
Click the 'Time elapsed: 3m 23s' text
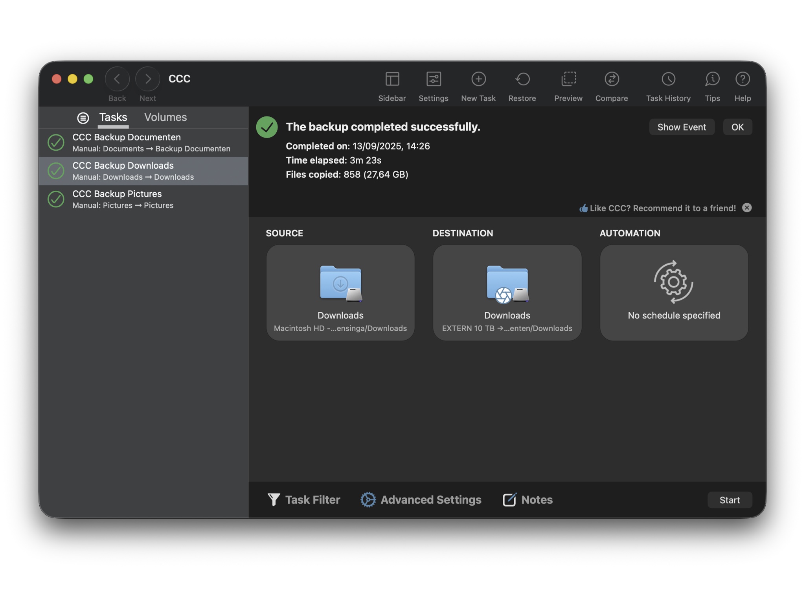(x=333, y=160)
